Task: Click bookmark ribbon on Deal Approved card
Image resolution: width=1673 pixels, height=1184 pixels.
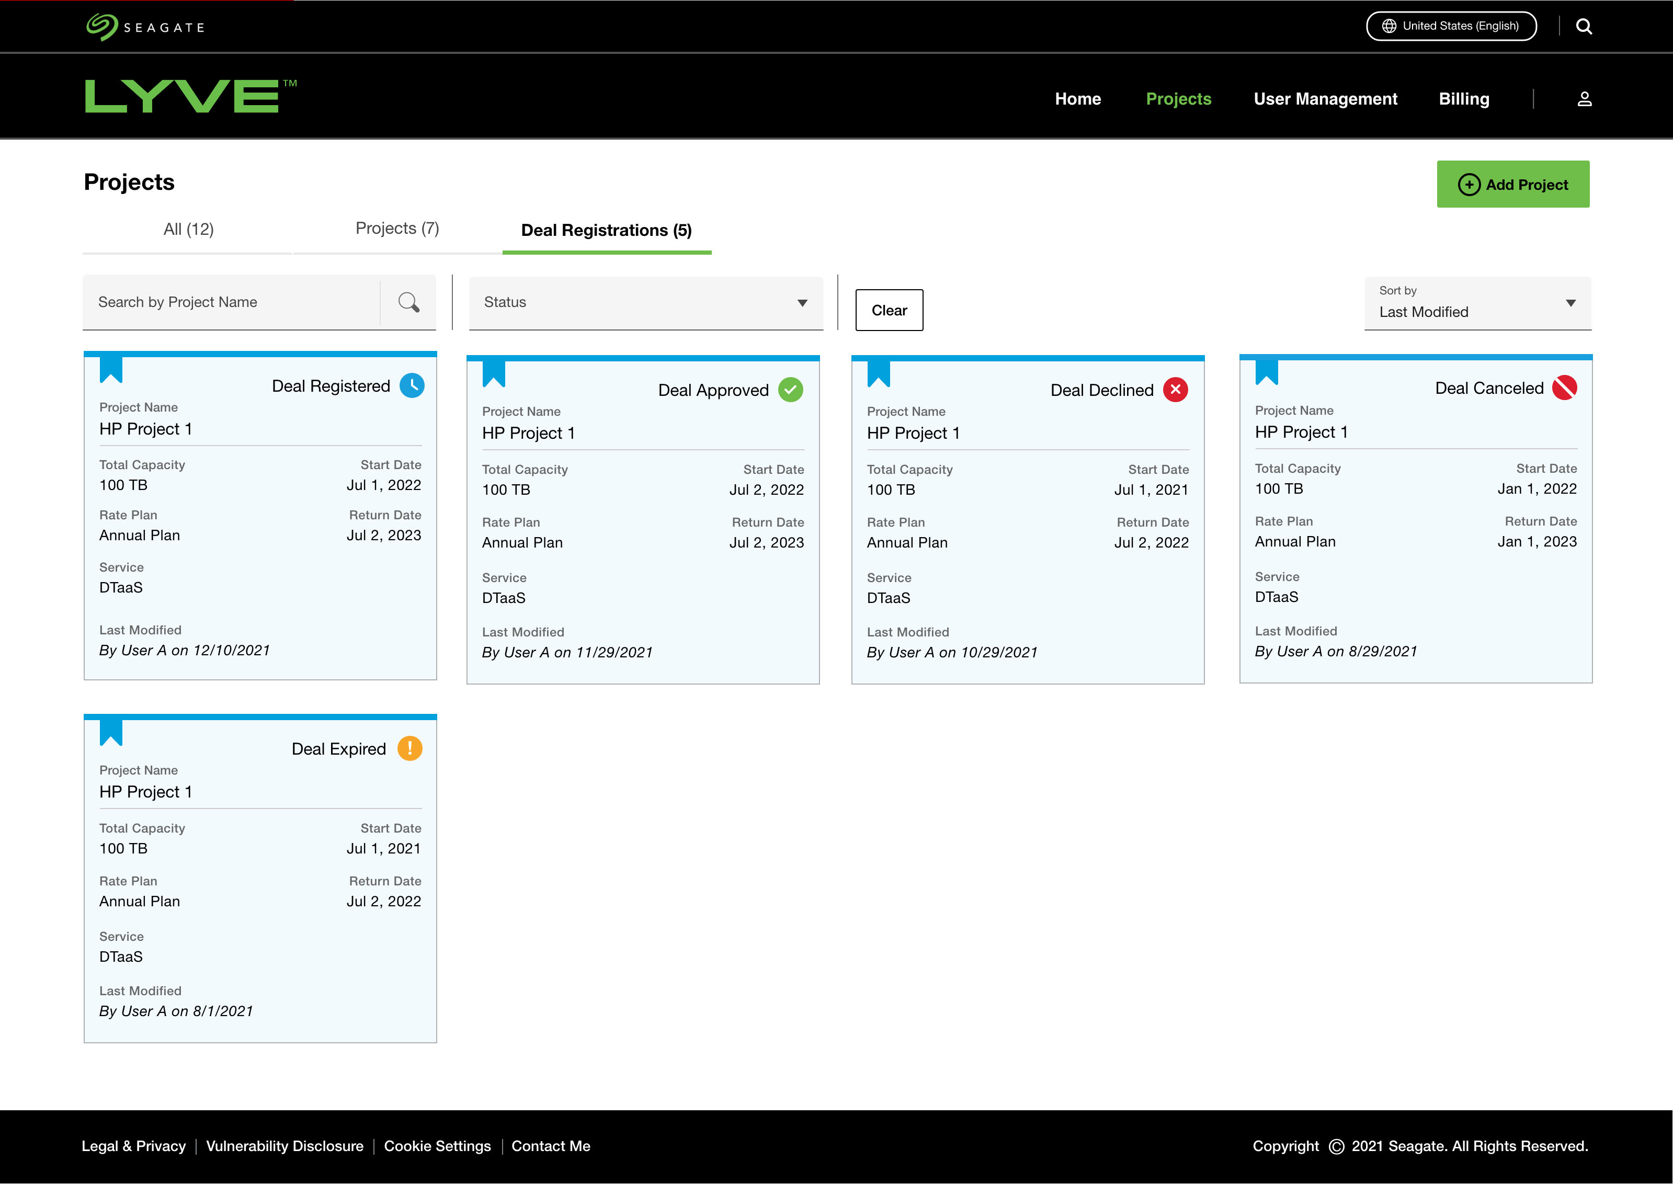Action: click(x=494, y=373)
